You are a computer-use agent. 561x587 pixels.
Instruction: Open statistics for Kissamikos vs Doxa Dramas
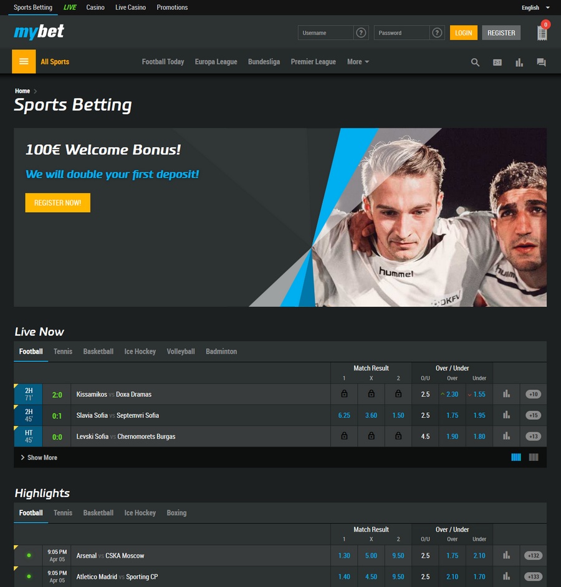tap(506, 394)
